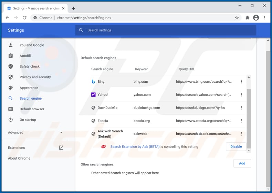Open the Extensions puzzle icon
Viewport: 272px width, 193px height.
click(x=247, y=18)
